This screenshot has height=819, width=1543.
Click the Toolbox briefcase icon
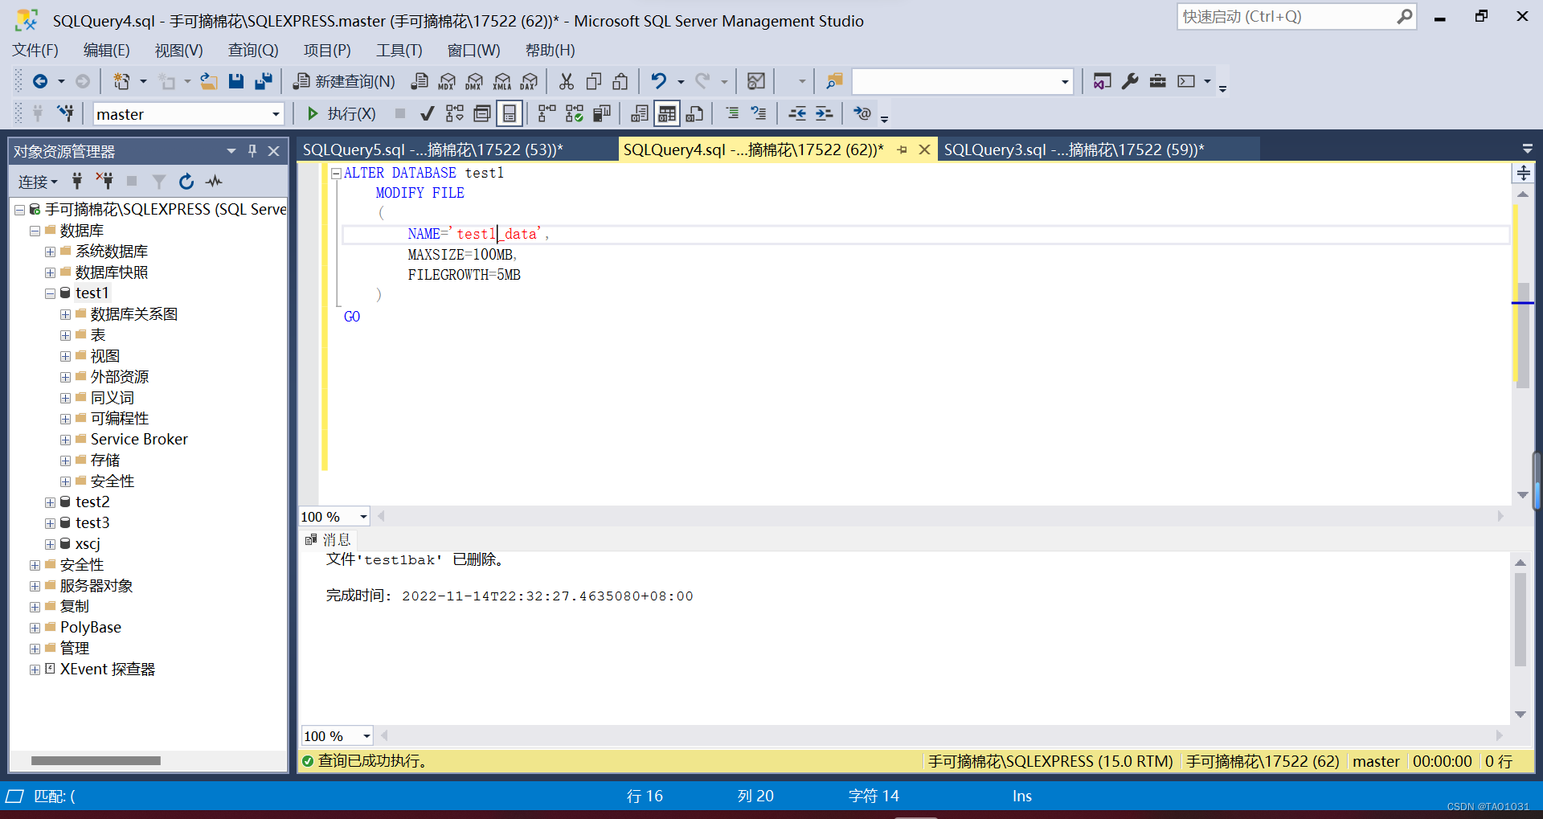(x=1157, y=81)
